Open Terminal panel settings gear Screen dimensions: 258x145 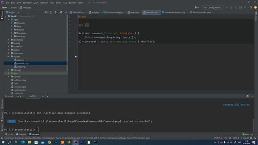click(x=248, y=96)
